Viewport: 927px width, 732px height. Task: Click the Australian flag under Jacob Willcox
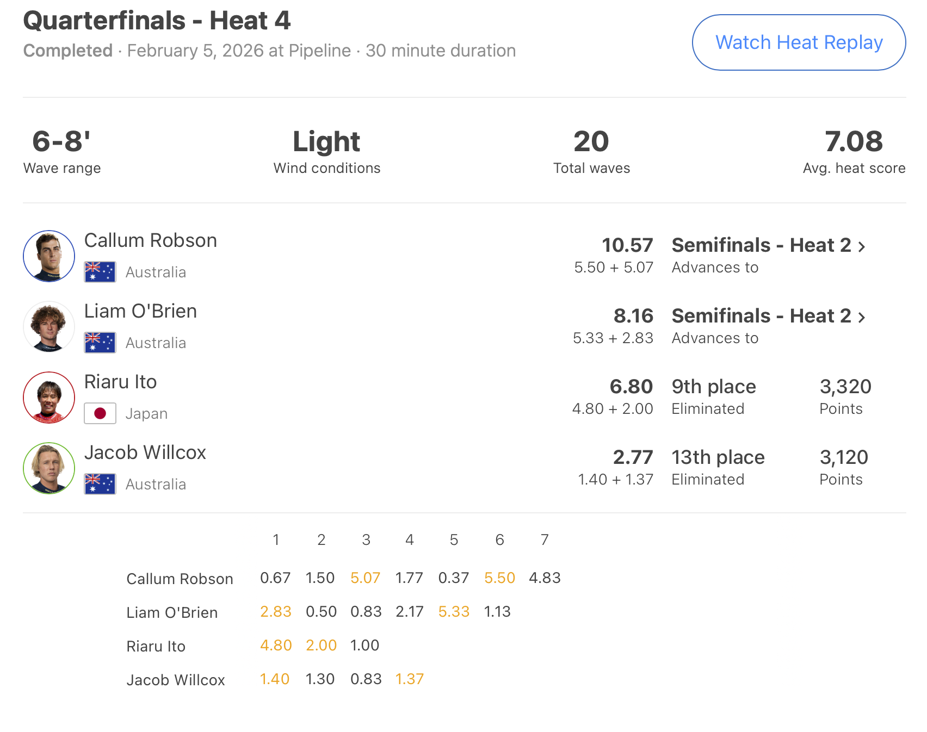[x=100, y=484]
